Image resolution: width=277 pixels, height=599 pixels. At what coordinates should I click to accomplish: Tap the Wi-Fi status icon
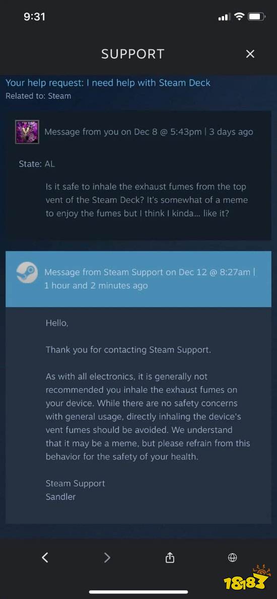coord(240,17)
